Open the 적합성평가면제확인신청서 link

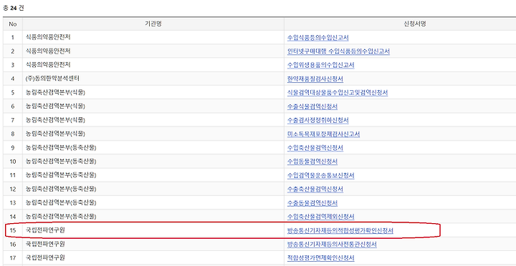321,258
